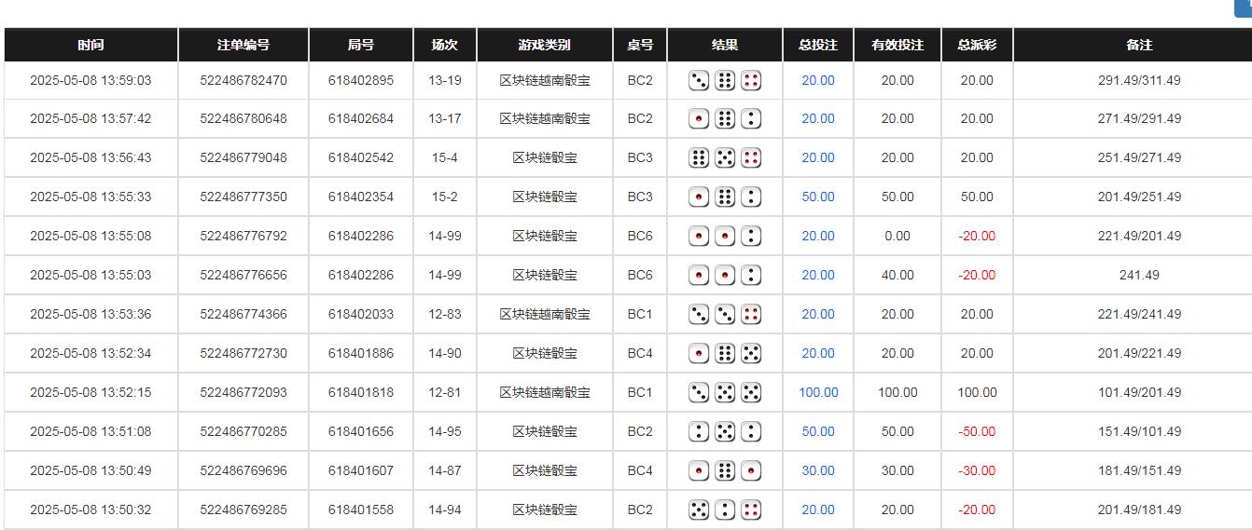This screenshot has width=1252, height=530.
Task: Click the last die in the 13:52:34 row
Action: (x=751, y=354)
